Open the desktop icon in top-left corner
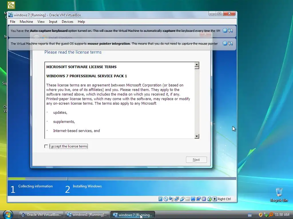Viewport: 293px width, 219px height. tap(11, 5)
